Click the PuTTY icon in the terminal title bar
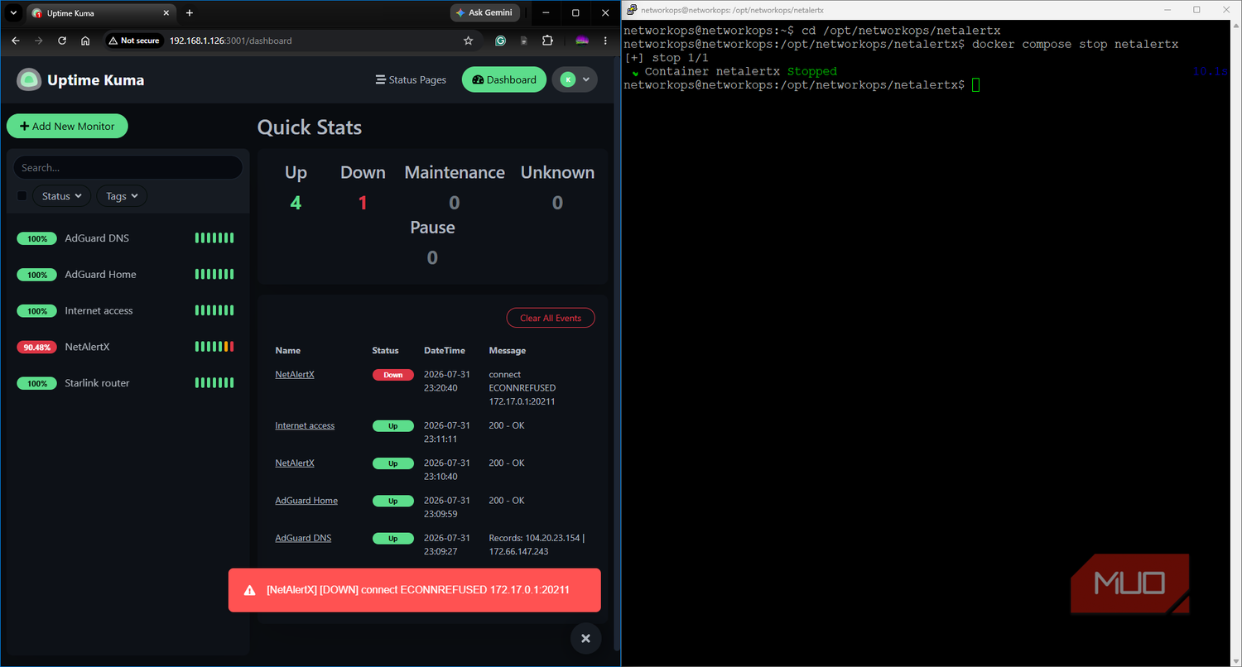Viewport: 1242px width, 667px height. click(632, 9)
